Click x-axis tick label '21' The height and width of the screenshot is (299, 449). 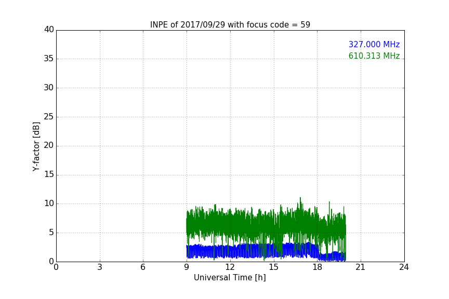point(361,267)
